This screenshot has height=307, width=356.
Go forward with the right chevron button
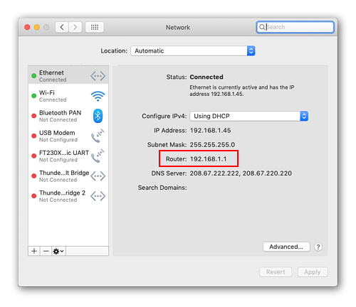click(x=75, y=27)
